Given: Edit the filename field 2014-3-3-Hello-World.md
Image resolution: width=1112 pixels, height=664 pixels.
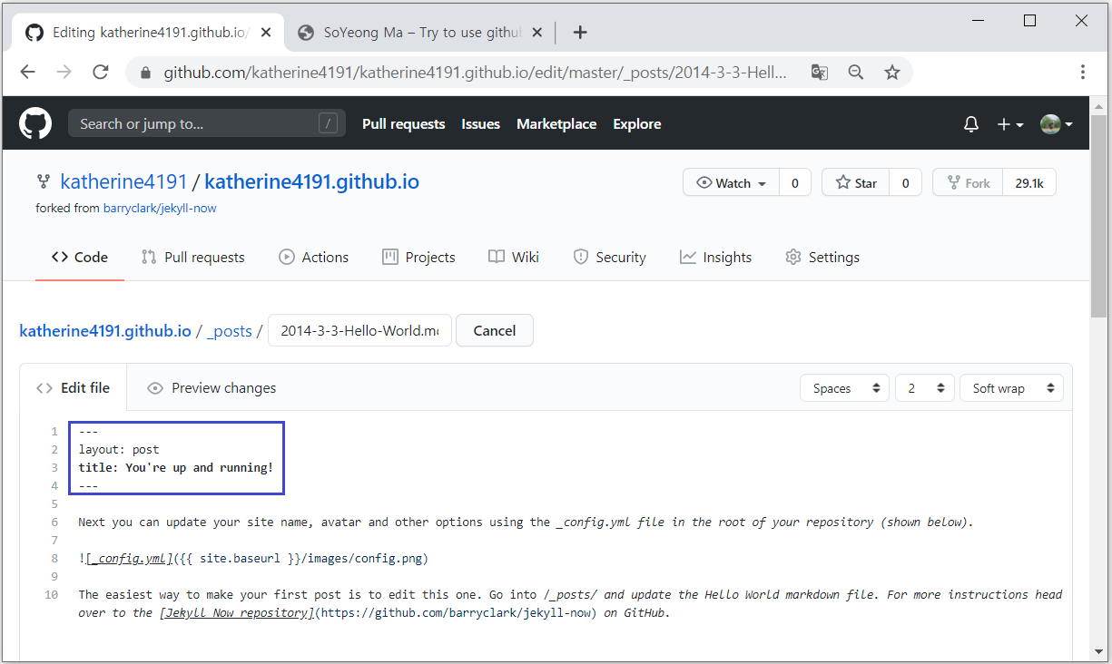Looking at the screenshot, I should pyautogui.click(x=359, y=330).
